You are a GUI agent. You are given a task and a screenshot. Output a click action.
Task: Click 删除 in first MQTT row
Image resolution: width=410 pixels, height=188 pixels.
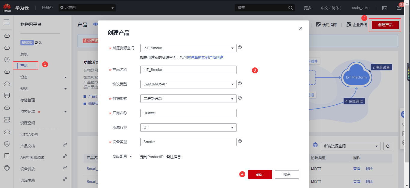click(x=369, y=169)
